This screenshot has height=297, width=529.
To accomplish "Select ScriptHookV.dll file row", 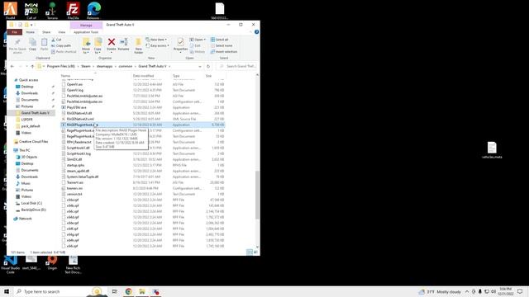I will [x=143, y=148].
